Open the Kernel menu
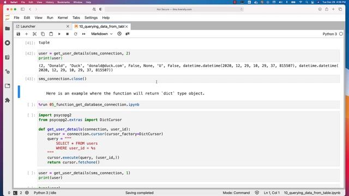349x196 pixels. pos(63,18)
